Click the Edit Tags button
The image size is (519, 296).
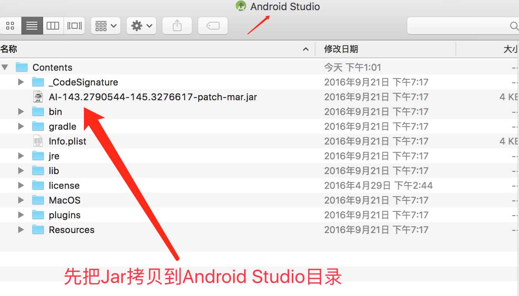pyautogui.click(x=213, y=26)
